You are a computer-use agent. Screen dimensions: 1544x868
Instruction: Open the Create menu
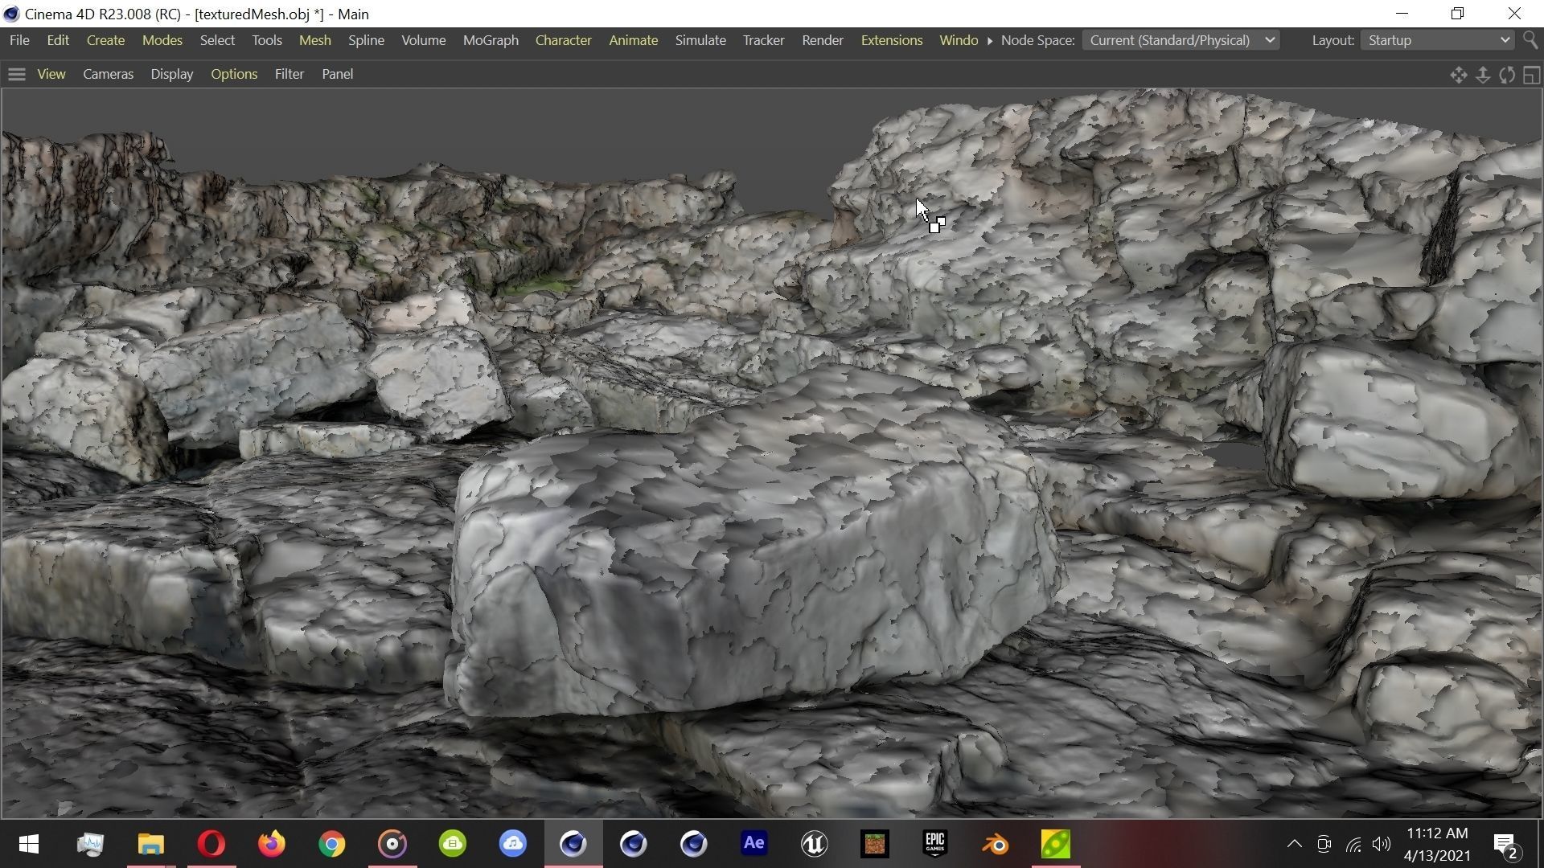coord(105,40)
